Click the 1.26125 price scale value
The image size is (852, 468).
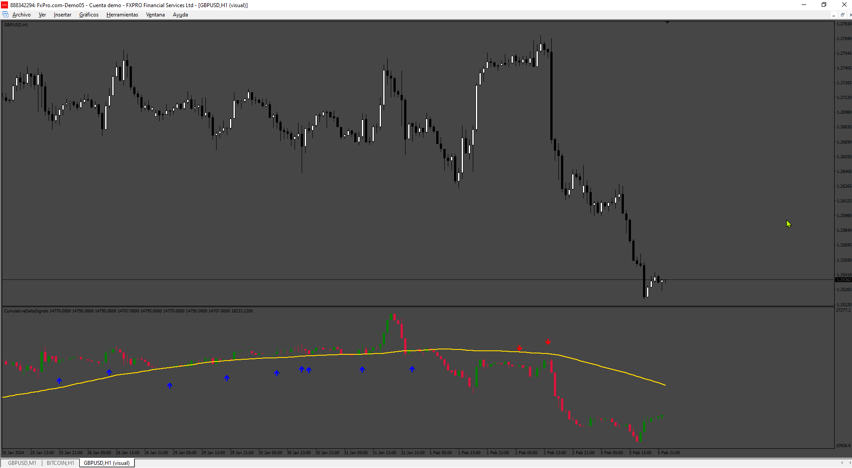(844, 201)
